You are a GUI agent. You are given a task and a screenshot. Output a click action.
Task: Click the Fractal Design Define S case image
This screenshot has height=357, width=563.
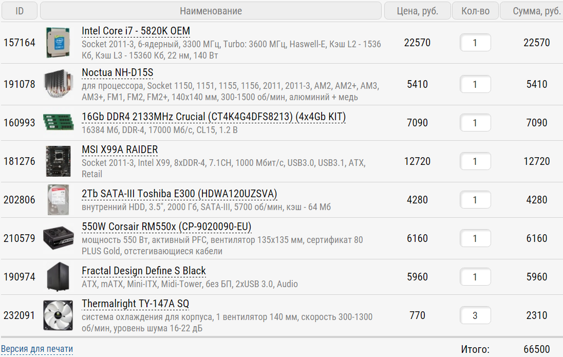(58, 277)
